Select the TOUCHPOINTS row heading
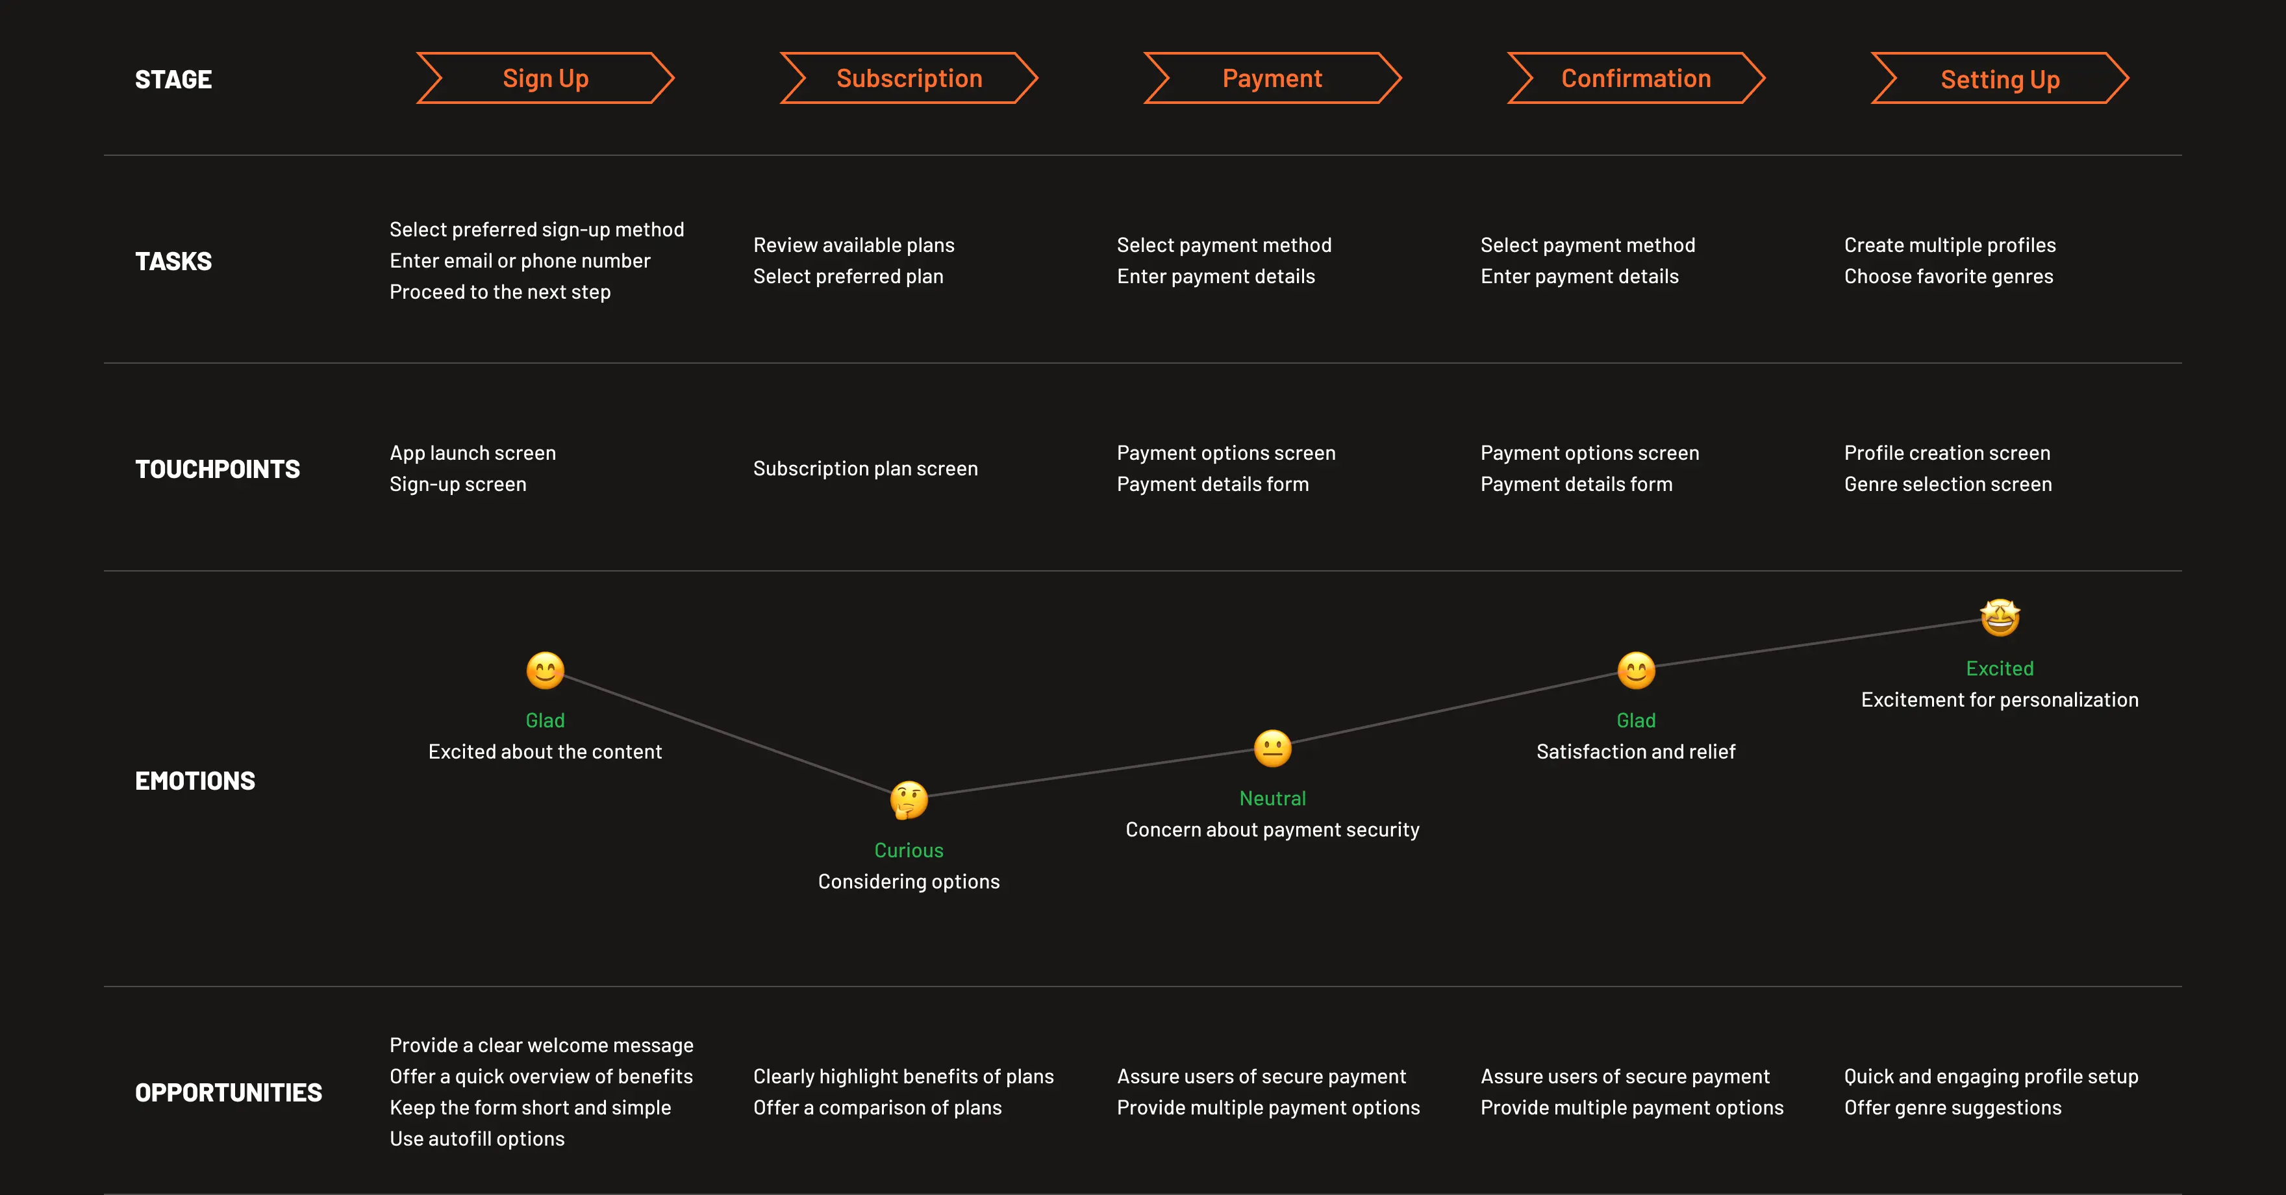This screenshot has height=1195, width=2286. click(x=218, y=470)
